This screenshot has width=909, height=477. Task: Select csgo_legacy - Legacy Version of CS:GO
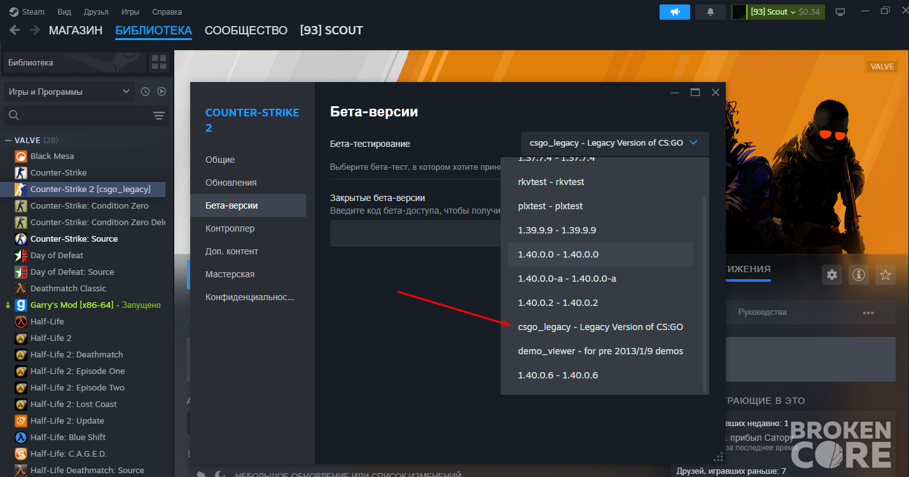pos(600,327)
